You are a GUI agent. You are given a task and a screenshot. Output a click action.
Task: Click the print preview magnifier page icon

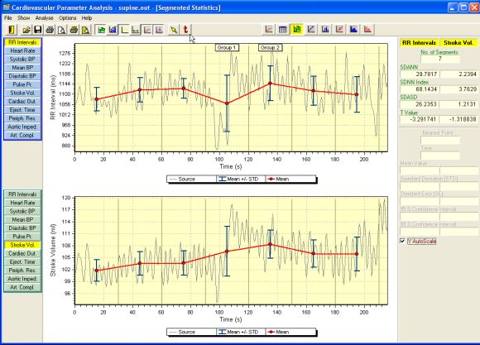tap(61, 30)
